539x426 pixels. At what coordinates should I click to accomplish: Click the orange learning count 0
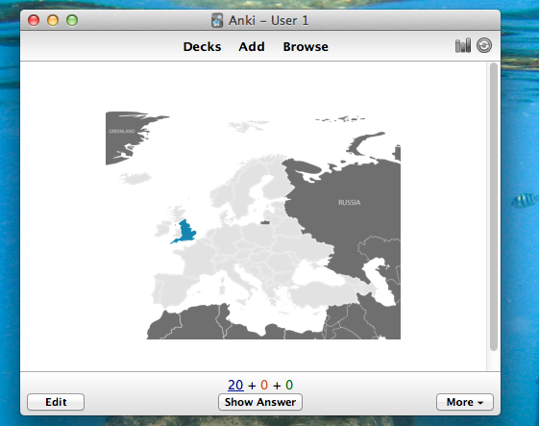[x=264, y=385]
